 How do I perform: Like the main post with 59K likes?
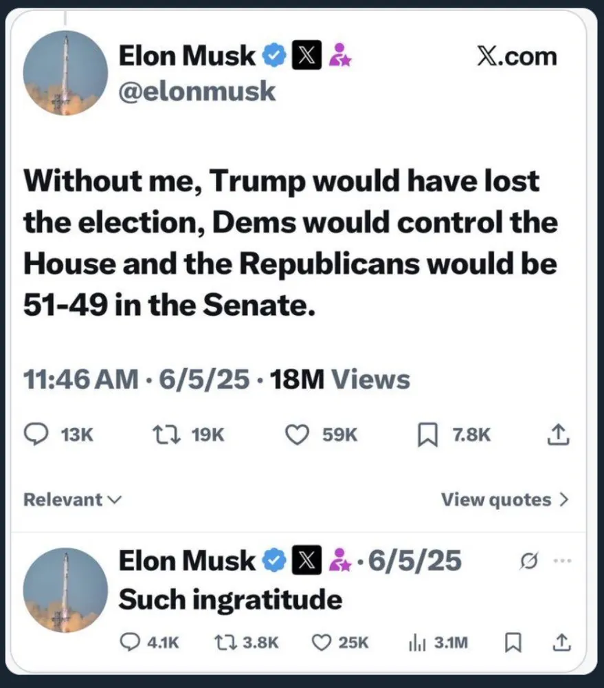[x=297, y=435]
